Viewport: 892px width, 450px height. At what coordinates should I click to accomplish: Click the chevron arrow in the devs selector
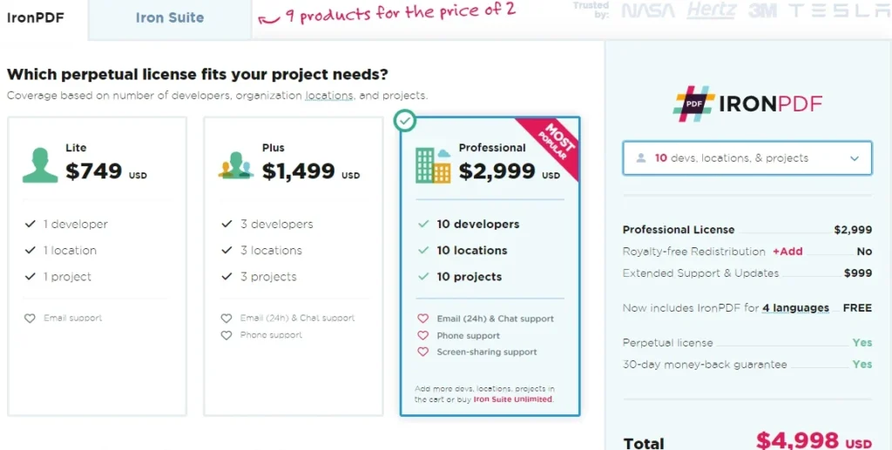pos(855,158)
